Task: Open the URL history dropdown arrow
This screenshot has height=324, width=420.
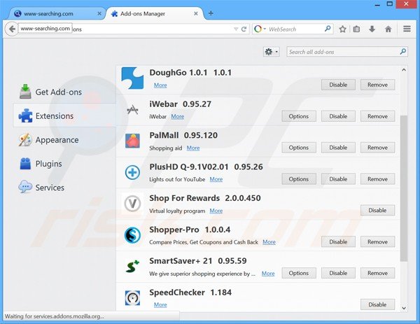Action: point(236,29)
